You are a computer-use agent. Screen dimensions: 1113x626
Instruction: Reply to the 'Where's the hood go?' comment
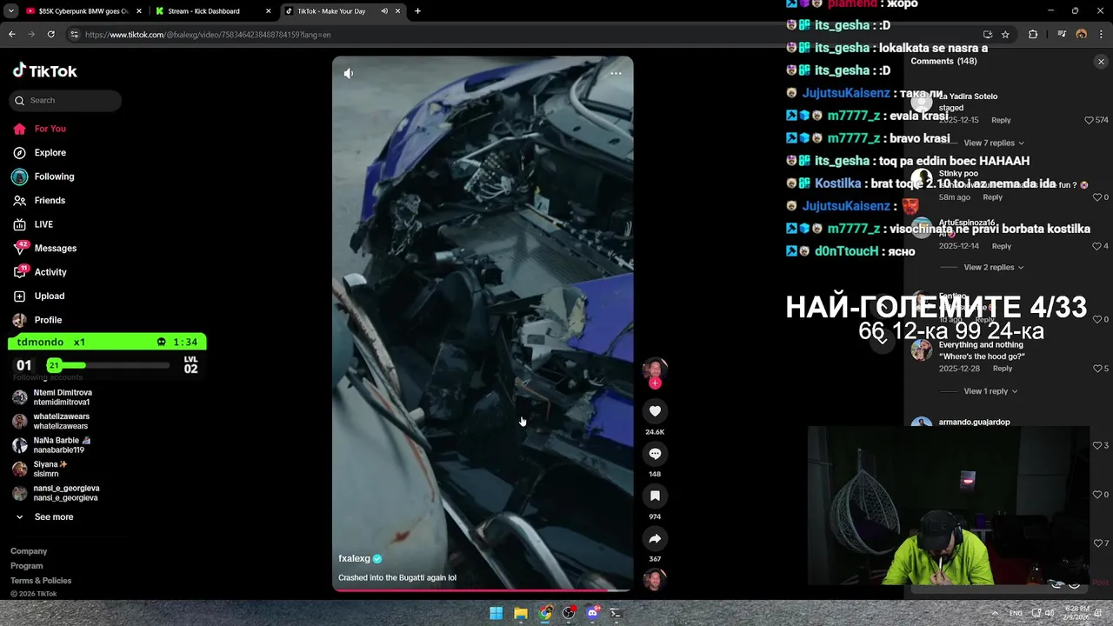point(1002,369)
